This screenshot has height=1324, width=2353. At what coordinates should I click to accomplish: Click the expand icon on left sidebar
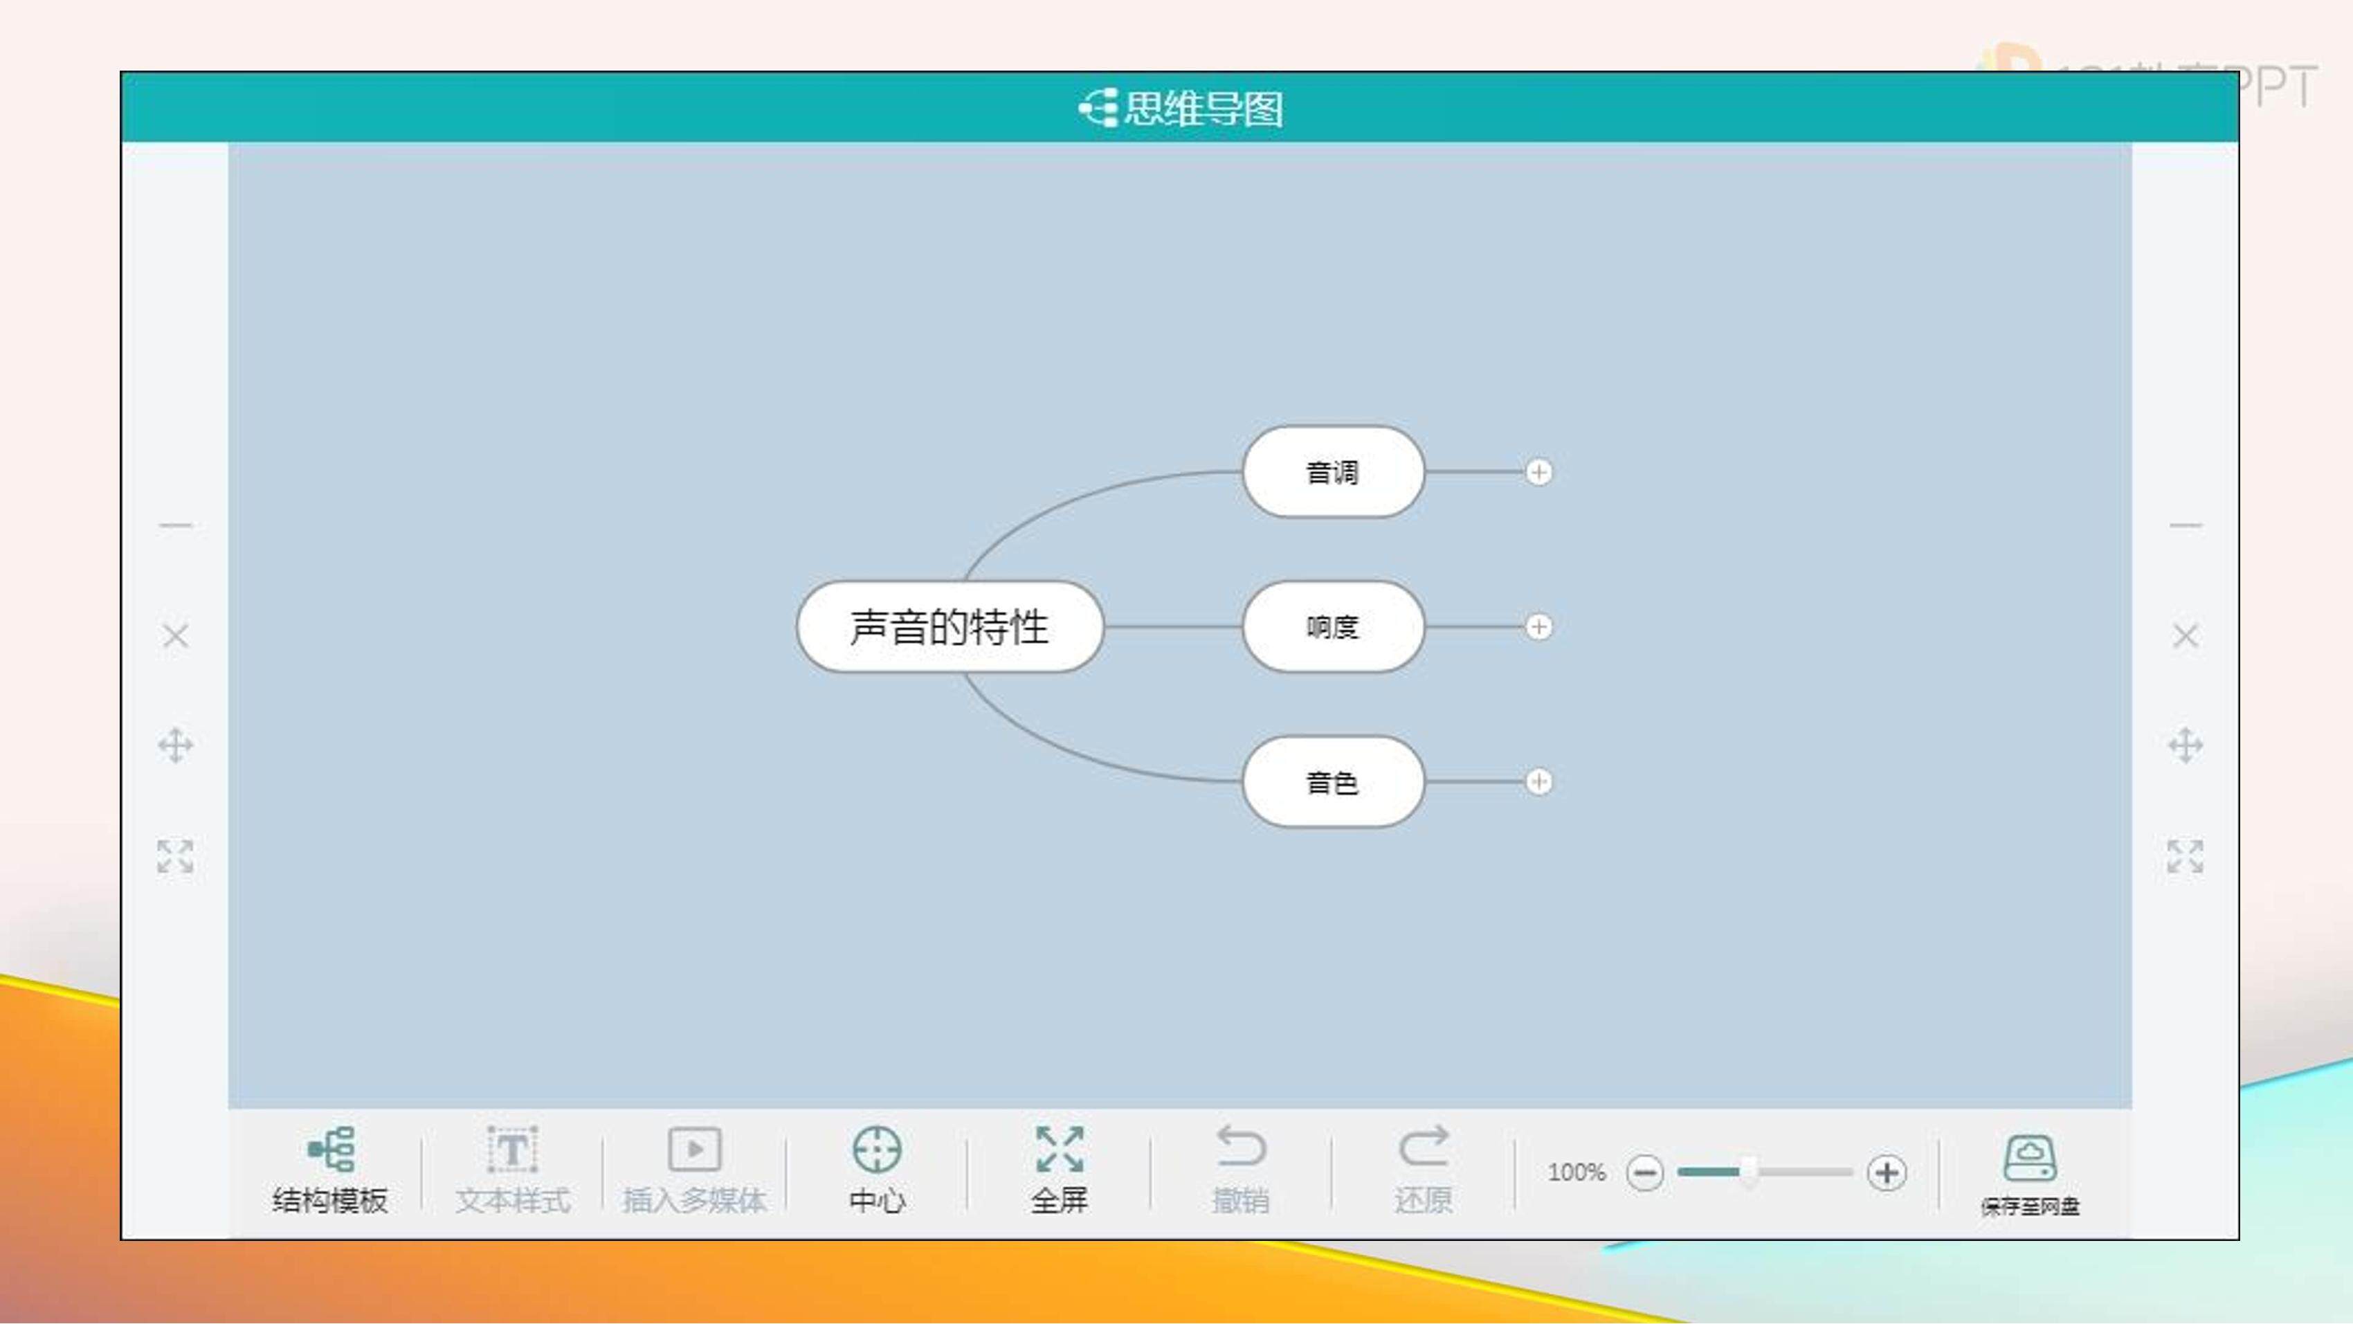coord(175,856)
